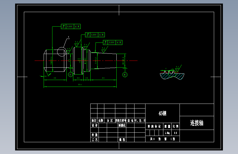Click surface roughness symbol on tapered section

[104, 50]
